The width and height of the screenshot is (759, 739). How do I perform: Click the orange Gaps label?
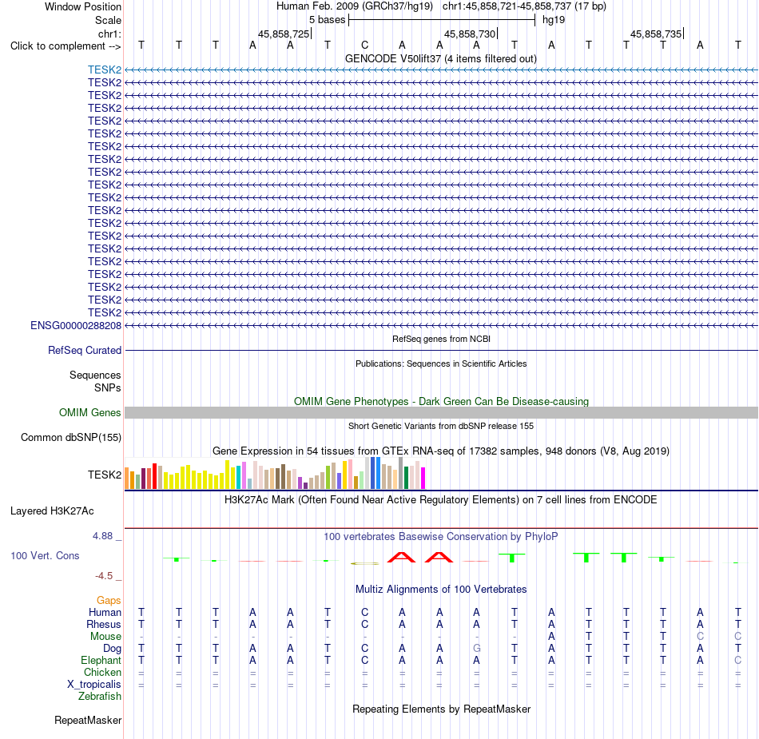point(109,601)
